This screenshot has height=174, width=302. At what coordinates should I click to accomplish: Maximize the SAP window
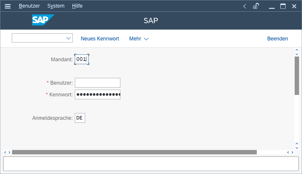coord(283,6)
